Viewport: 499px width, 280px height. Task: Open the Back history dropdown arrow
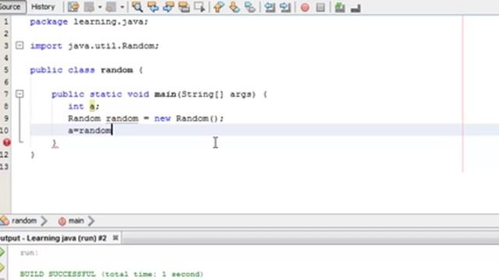(100, 7)
